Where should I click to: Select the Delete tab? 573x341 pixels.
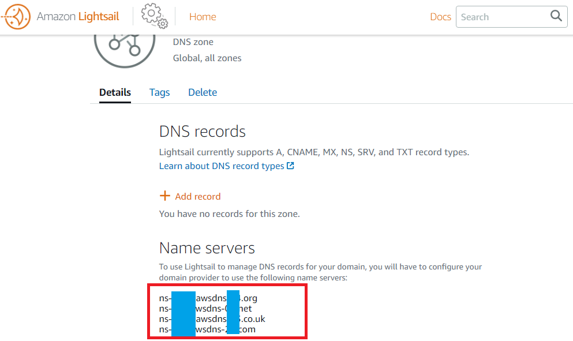203,92
